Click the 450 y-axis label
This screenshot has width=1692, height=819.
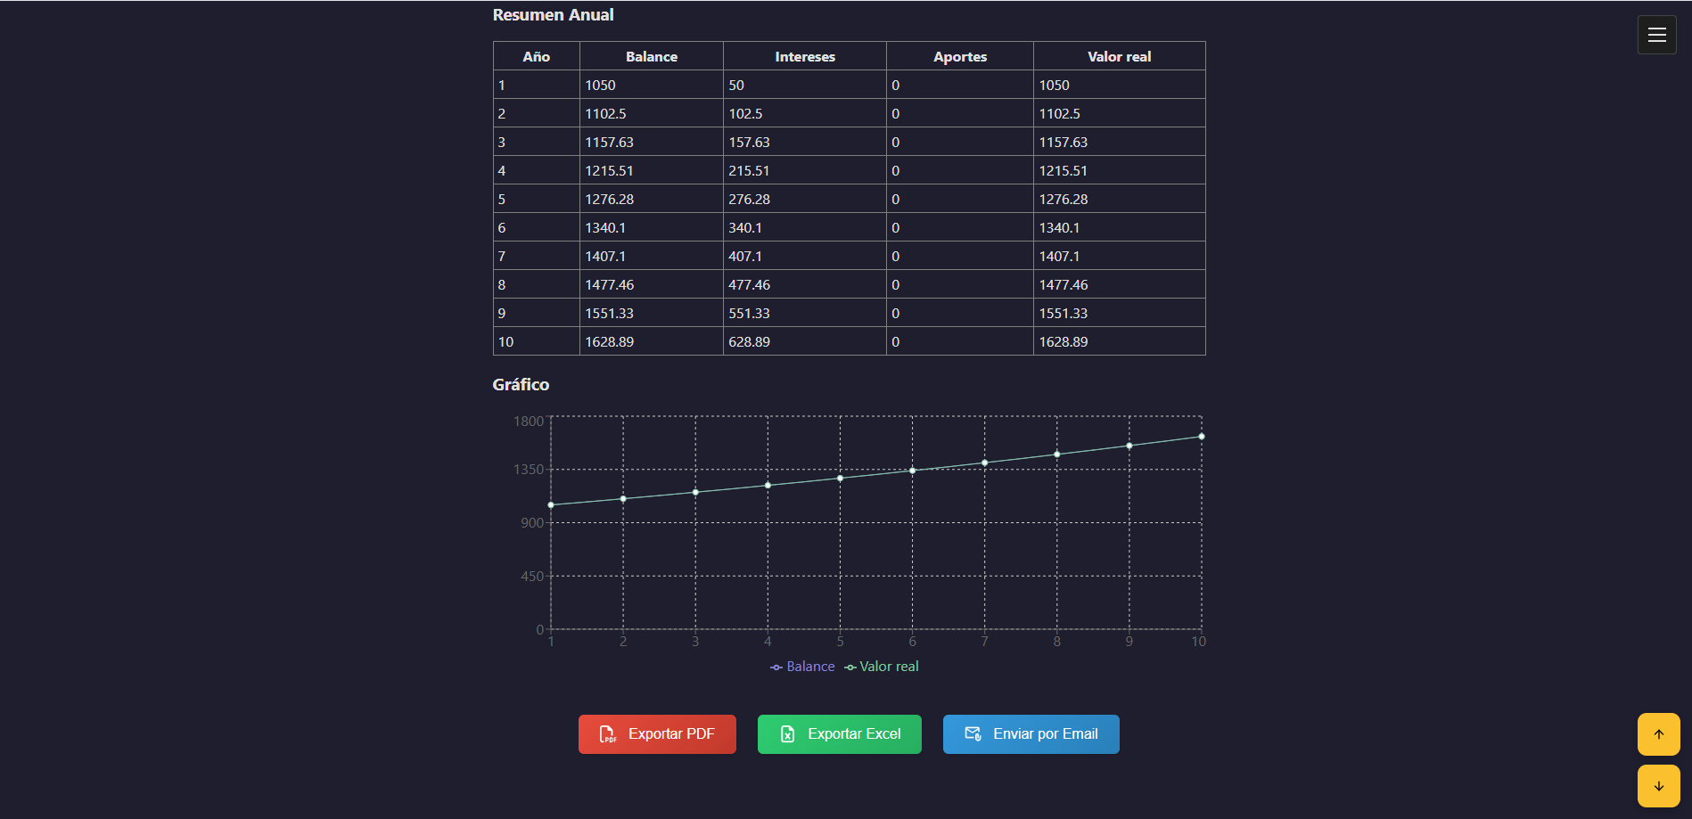point(532,577)
